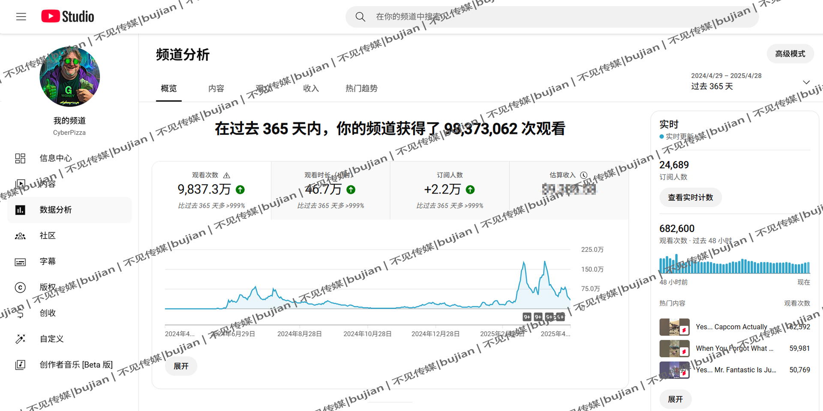Expand the chart with 展开 button
The height and width of the screenshot is (411, 823).
[x=181, y=366]
